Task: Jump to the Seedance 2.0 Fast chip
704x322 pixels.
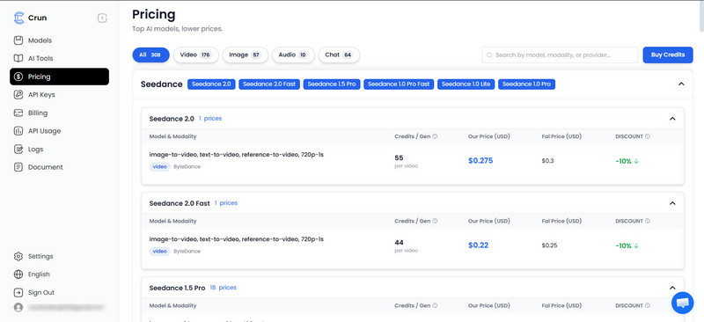Action: 269,84
